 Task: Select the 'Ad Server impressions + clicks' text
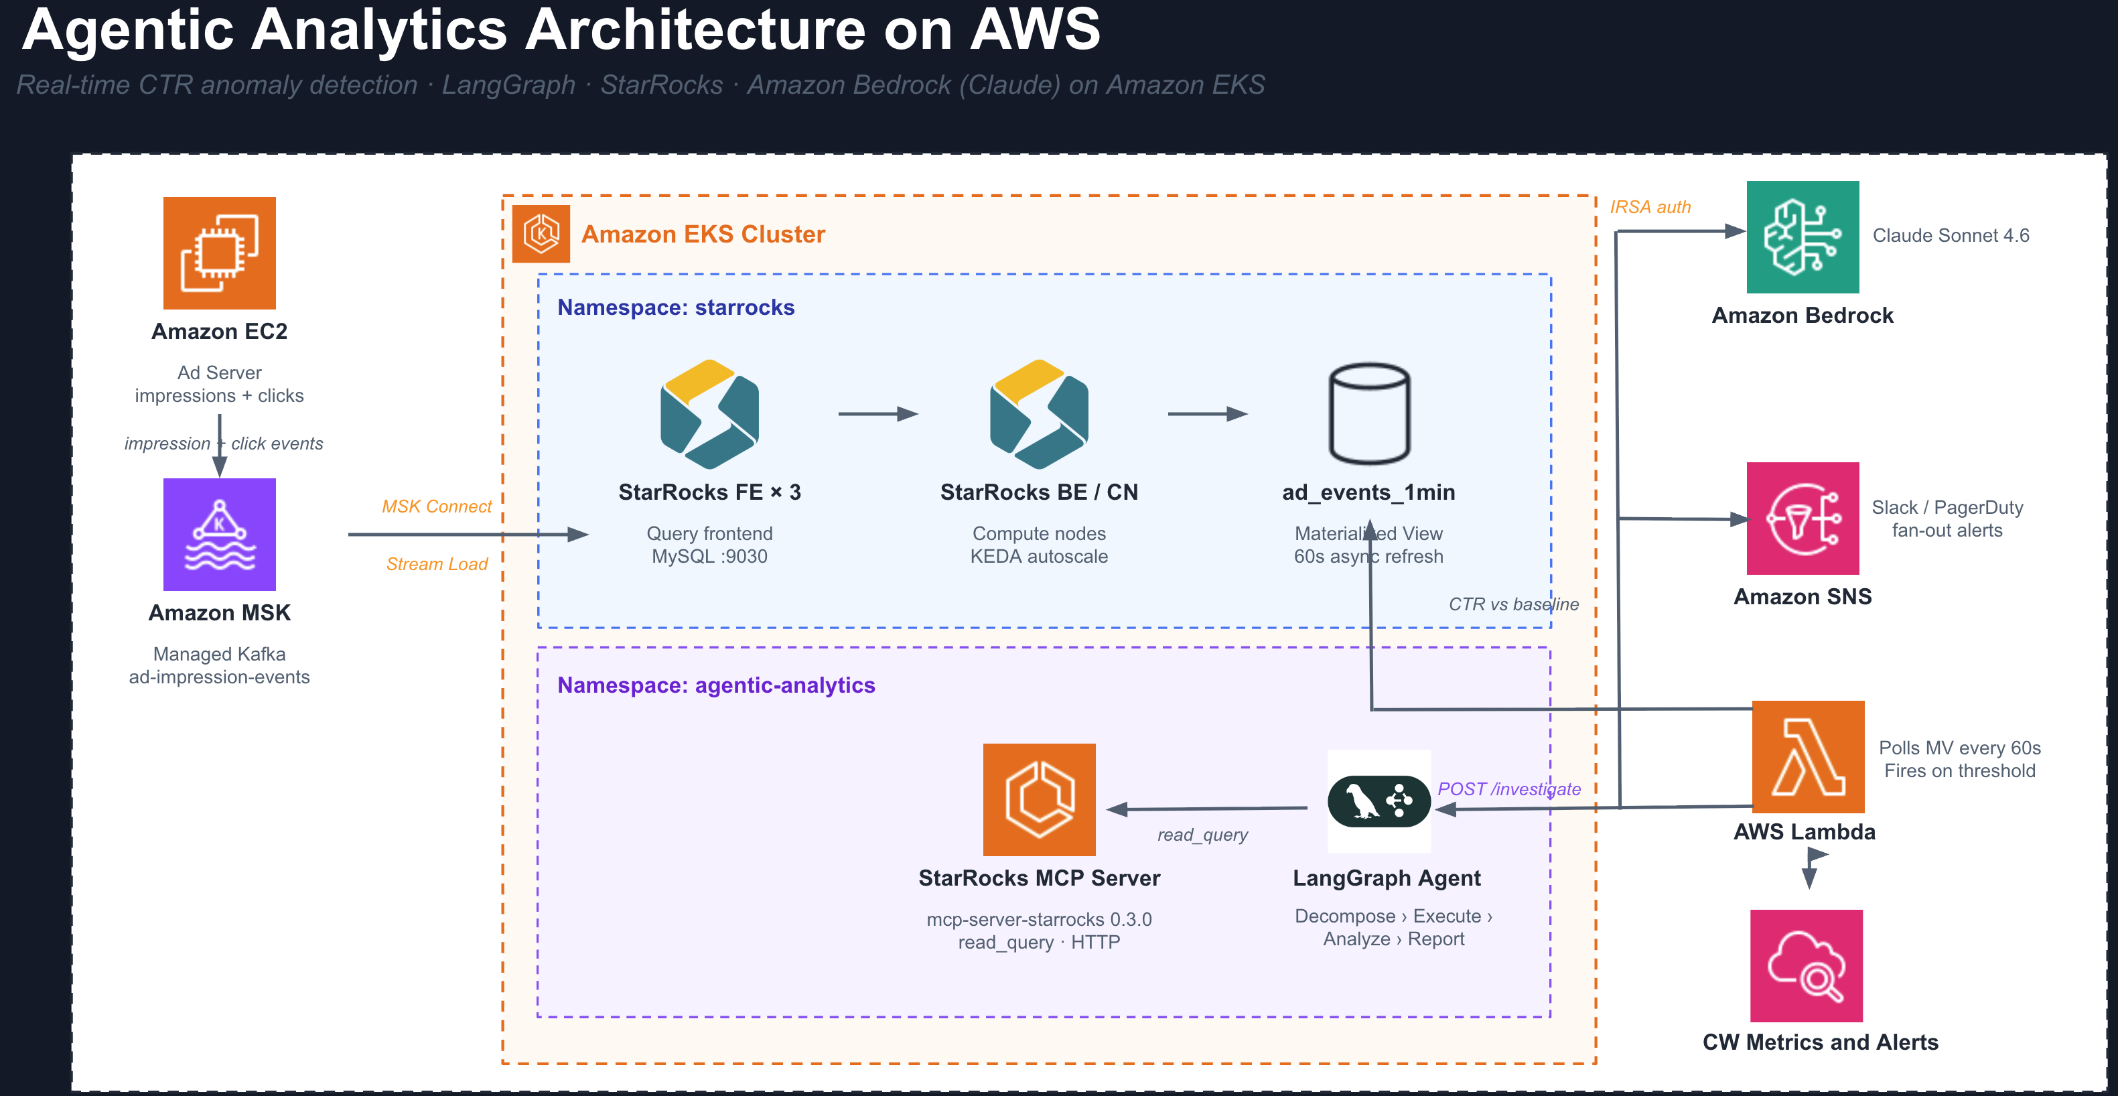click(220, 385)
